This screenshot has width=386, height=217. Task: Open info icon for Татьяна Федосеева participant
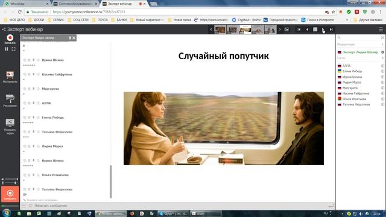382,104
